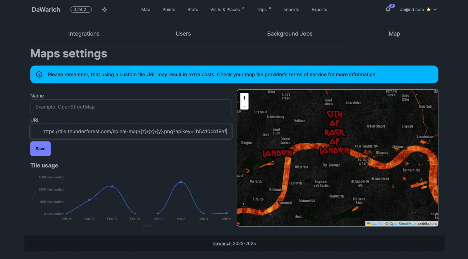Navigate to Imports
The image size is (468, 259).
pyautogui.click(x=291, y=10)
